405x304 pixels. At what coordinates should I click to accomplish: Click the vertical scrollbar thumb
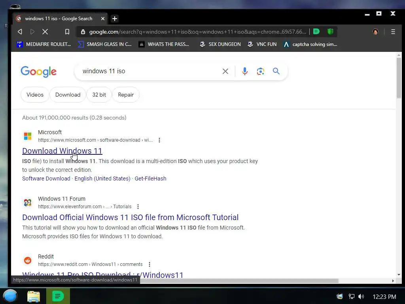click(x=399, y=78)
